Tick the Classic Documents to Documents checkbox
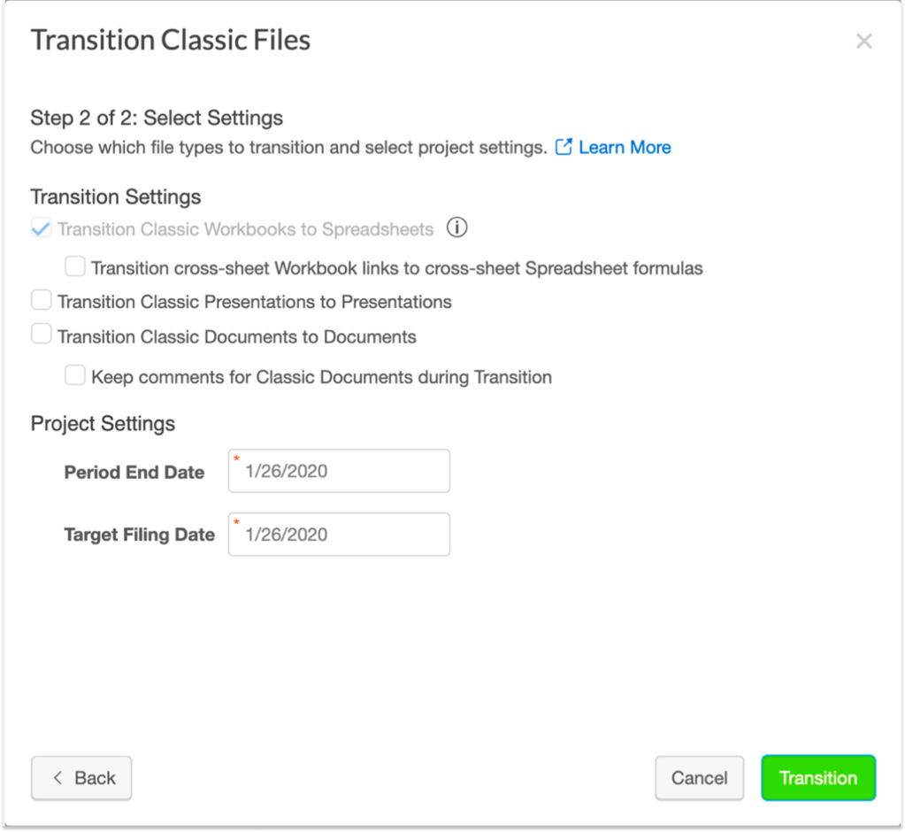 tap(42, 335)
